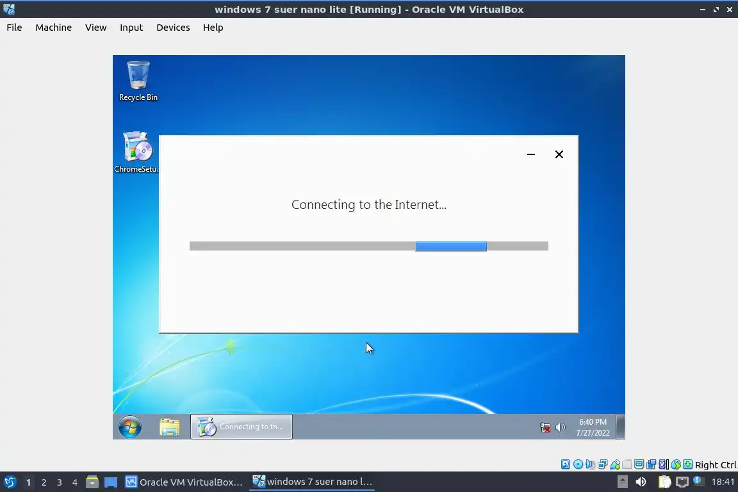Switch to host workspace 2
This screenshot has width=738, height=492.
(x=44, y=482)
